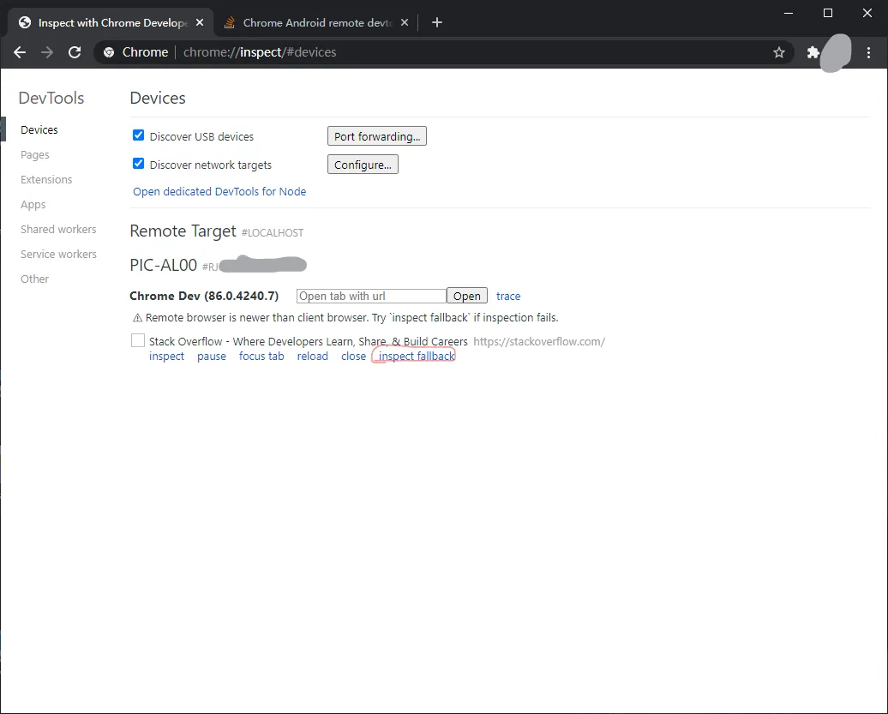Viewport: 888px width, 714px height.
Task: Select Other in DevTools sidebar
Action: tap(34, 279)
